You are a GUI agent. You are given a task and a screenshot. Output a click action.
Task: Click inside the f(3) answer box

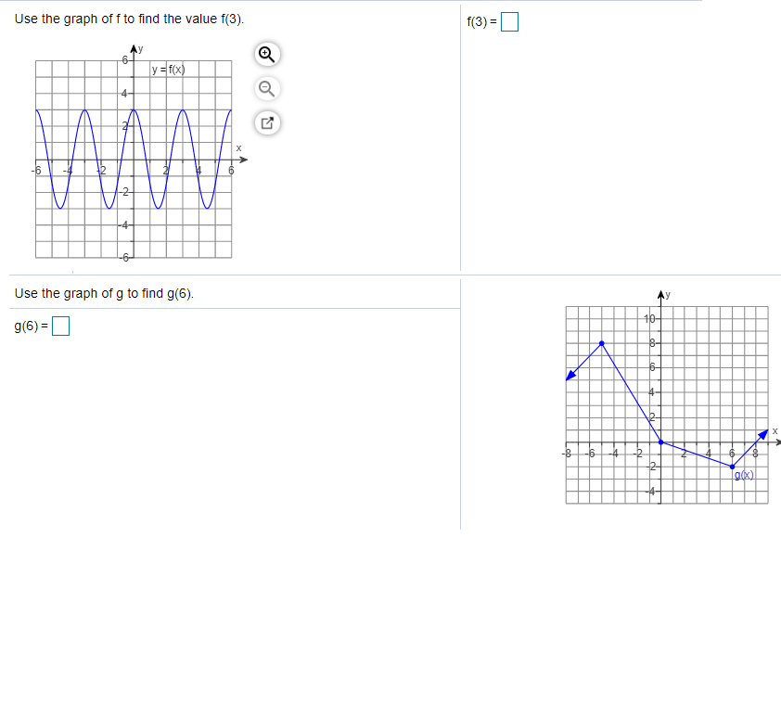click(508, 20)
